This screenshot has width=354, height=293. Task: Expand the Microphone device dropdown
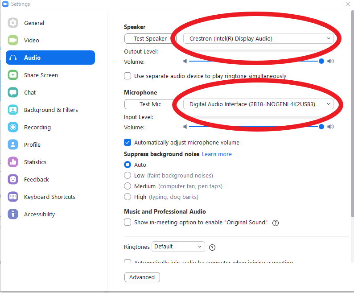pyautogui.click(x=259, y=104)
